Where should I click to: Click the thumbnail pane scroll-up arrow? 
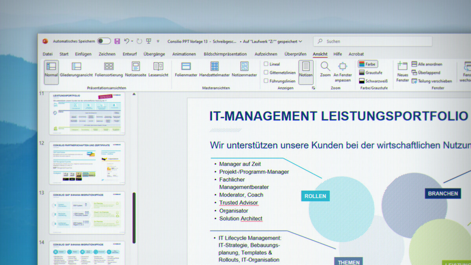tap(134, 94)
